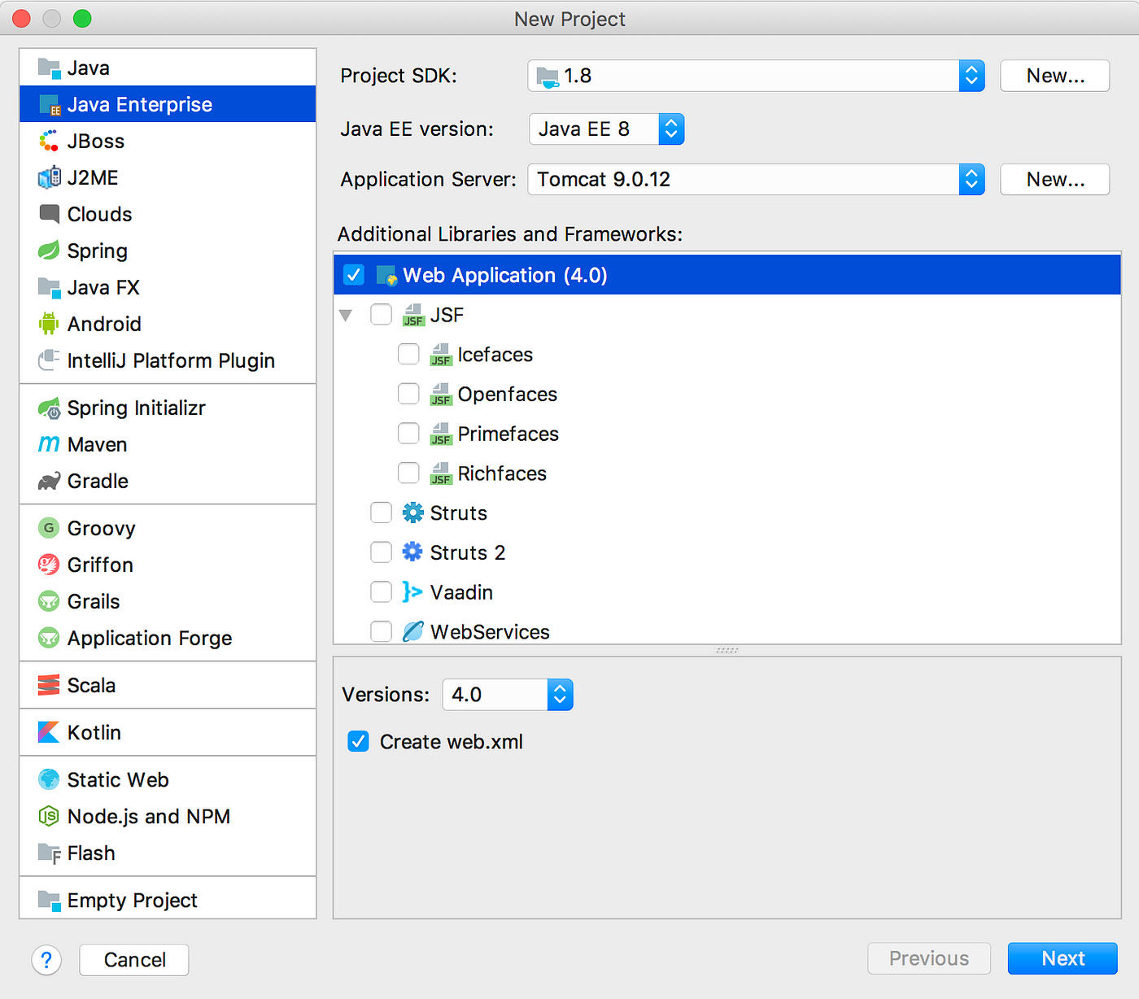Click the Java Enterprise icon in sidebar
Viewport: 1139px width, 999px height.
(x=49, y=105)
